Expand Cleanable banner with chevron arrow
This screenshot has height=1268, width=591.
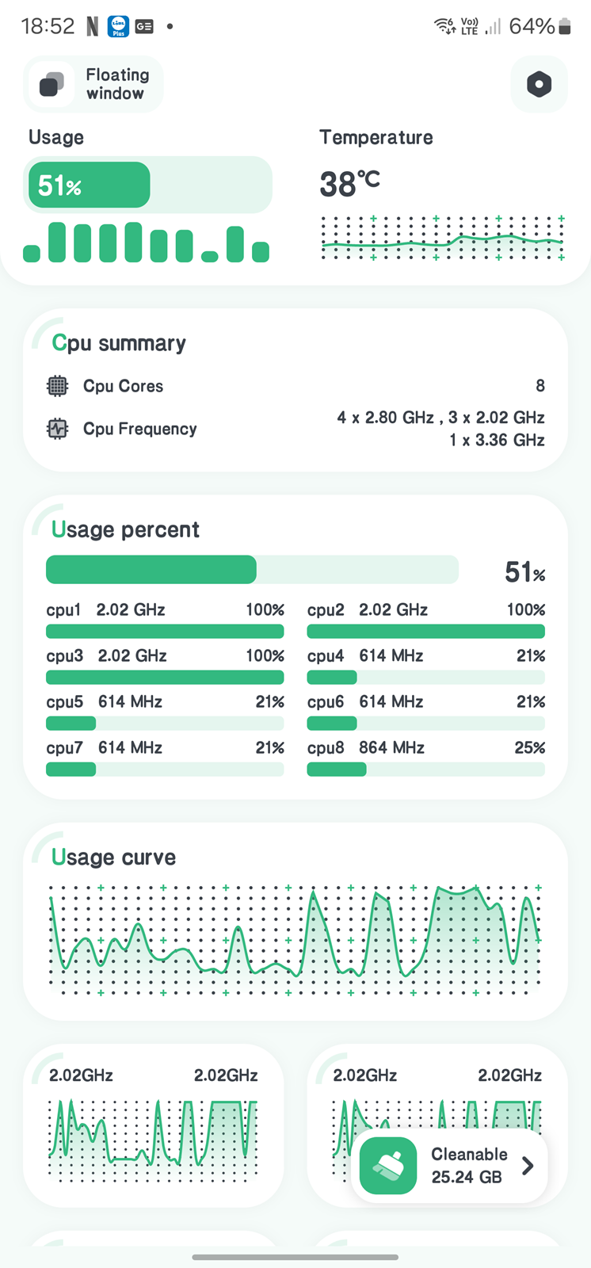point(528,1165)
